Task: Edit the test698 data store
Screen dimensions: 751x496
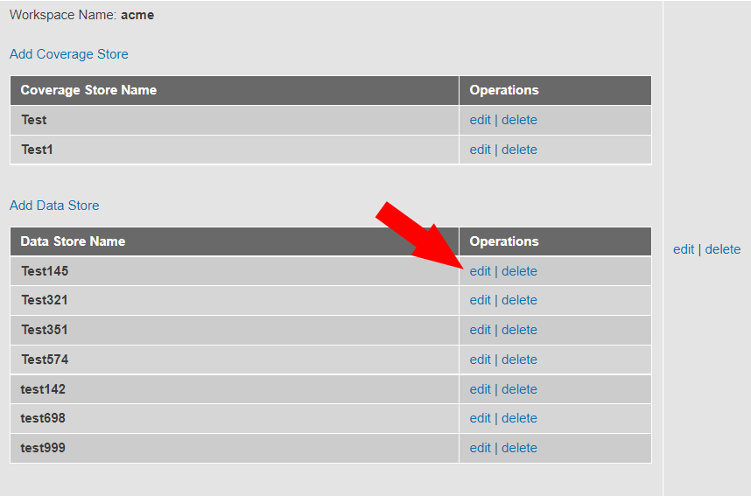Action: click(x=480, y=418)
